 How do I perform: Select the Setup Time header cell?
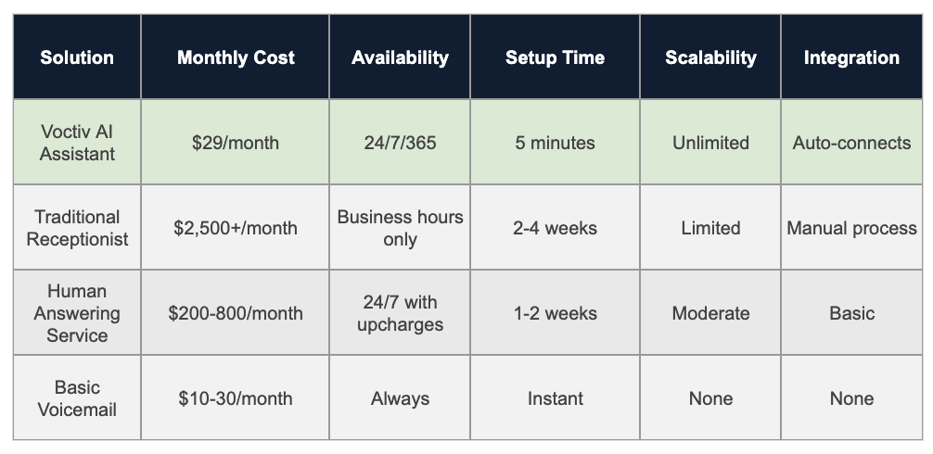tap(555, 57)
